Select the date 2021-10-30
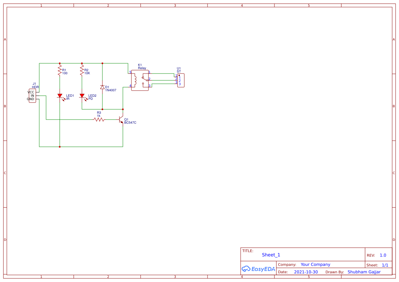 coord(306,272)
